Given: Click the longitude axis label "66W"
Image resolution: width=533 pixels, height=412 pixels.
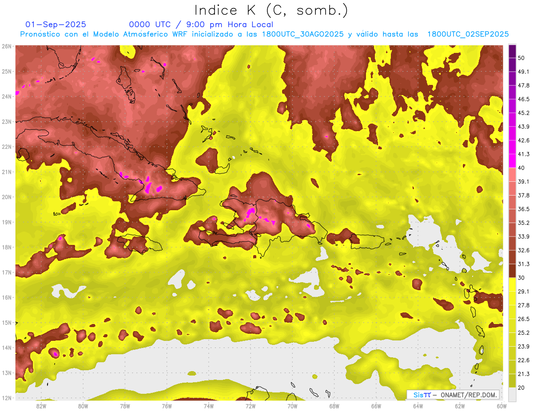Looking at the screenshot, I should [376, 406].
